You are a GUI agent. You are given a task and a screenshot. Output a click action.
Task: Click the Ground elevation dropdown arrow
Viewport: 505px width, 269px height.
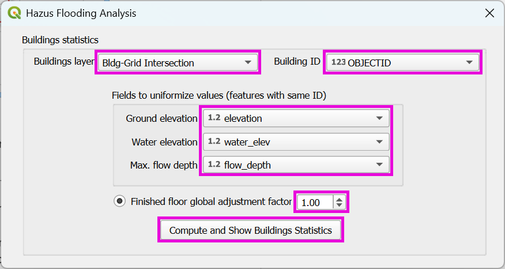(379, 118)
